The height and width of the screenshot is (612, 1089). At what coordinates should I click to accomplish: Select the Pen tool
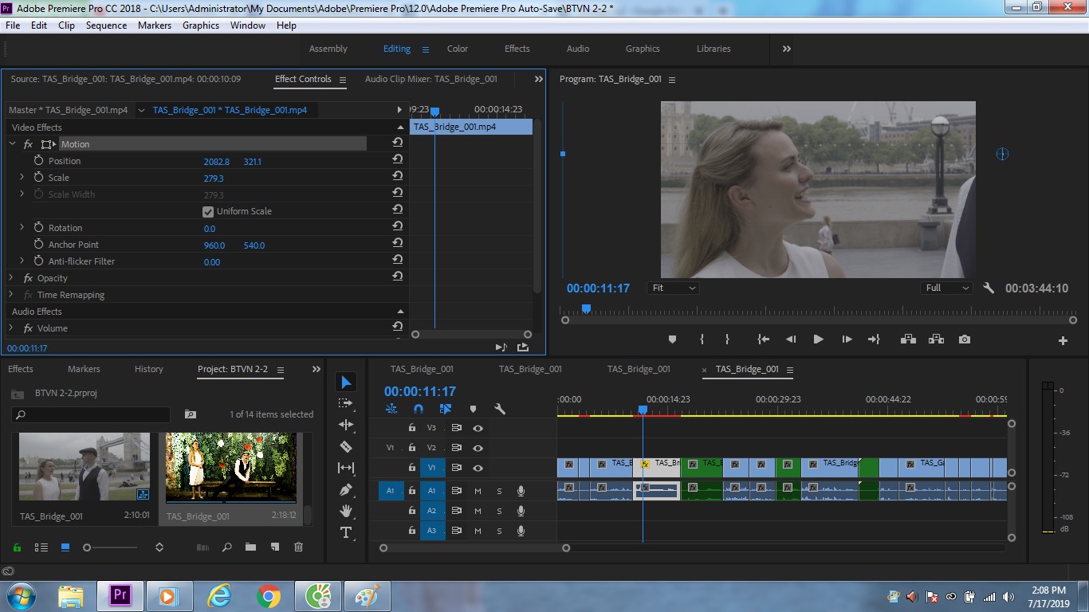coord(346,489)
